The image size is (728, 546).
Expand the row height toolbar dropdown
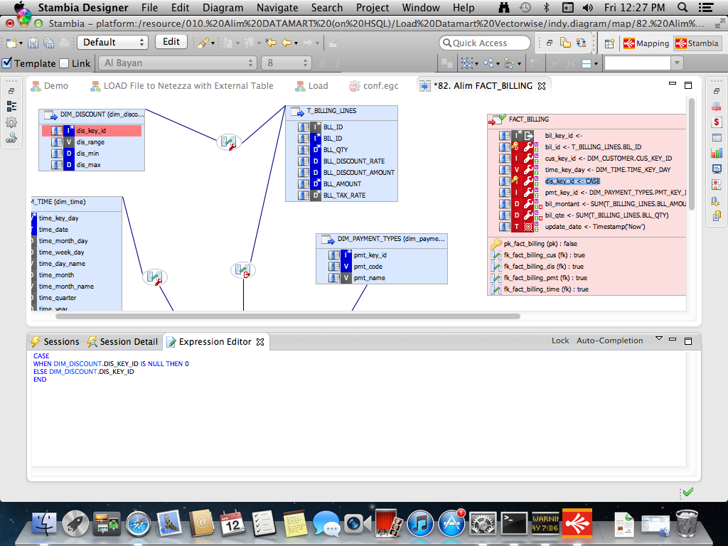pos(596,63)
